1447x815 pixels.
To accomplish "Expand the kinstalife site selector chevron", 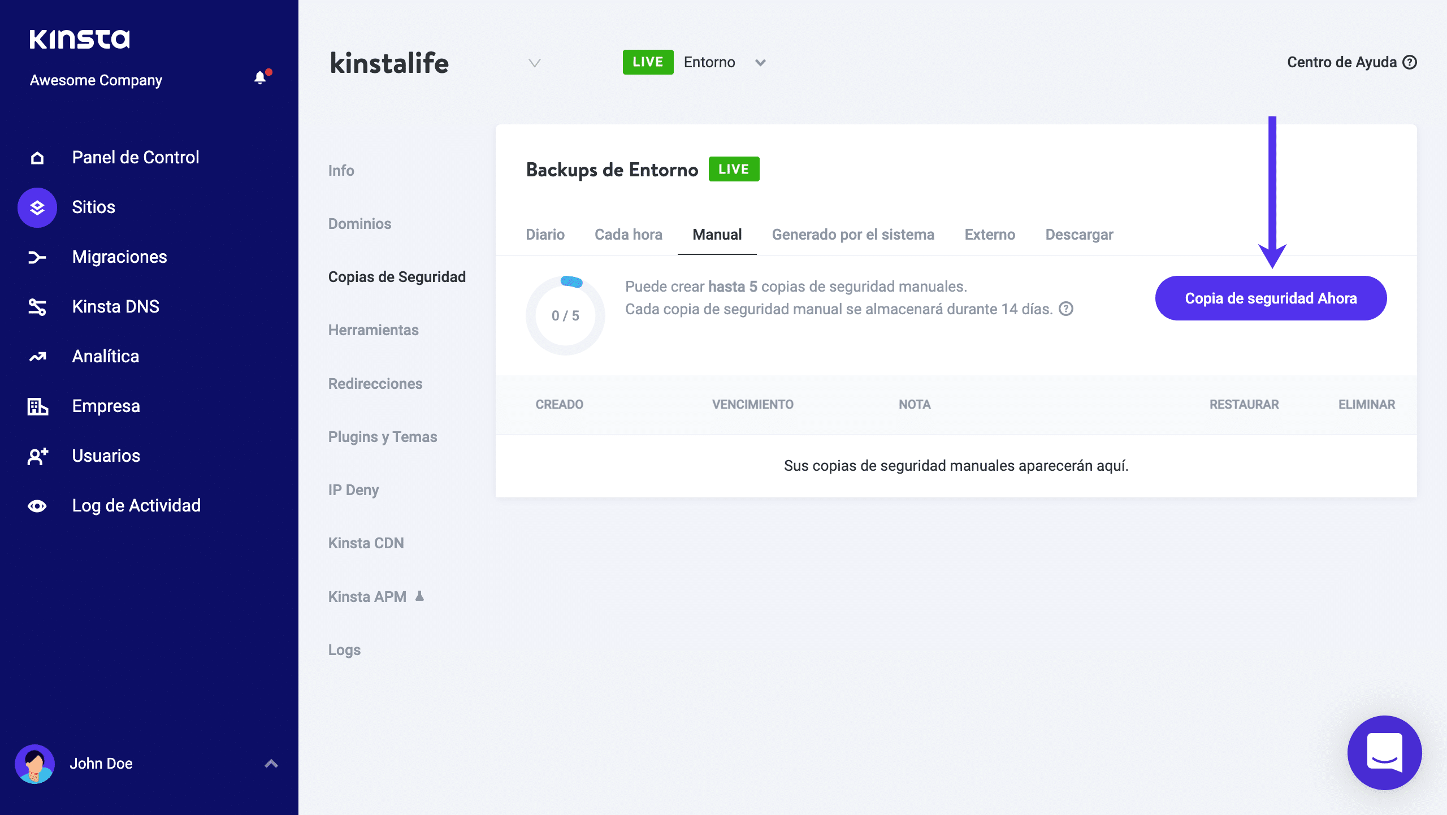I will pyautogui.click(x=534, y=63).
